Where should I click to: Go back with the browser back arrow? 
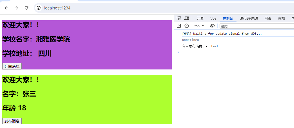click(6, 8)
